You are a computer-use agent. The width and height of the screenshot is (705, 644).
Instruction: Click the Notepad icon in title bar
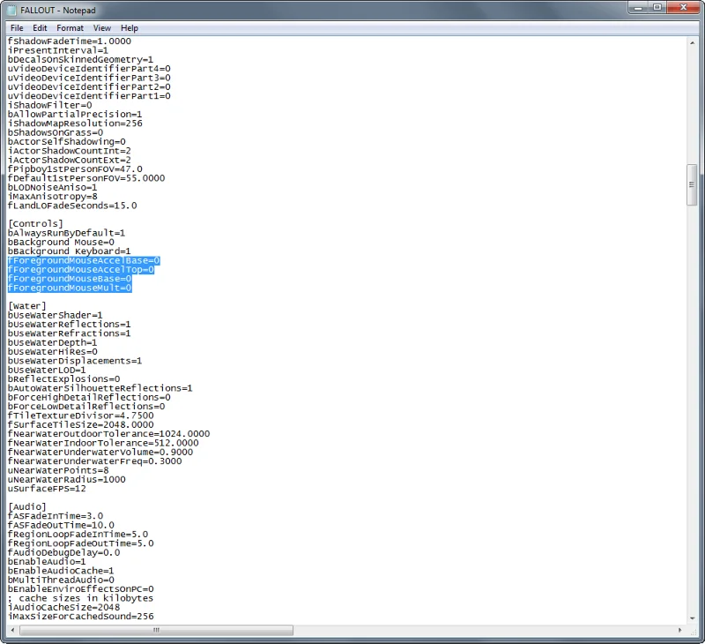pyautogui.click(x=12, y=10)
